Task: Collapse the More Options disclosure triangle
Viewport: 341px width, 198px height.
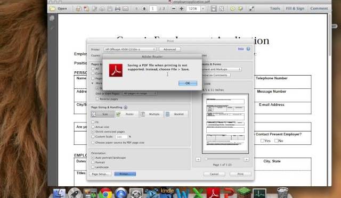Action: click(92, 83)
